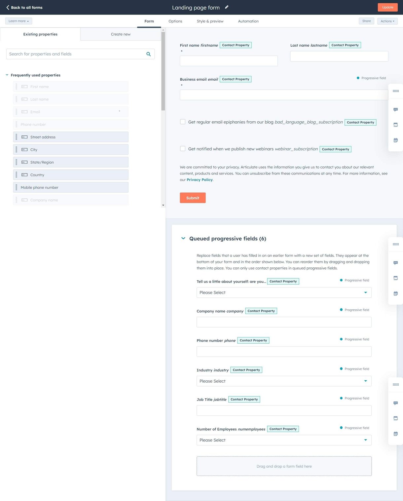
Task: Click the Business email input field
Action: 284,95
